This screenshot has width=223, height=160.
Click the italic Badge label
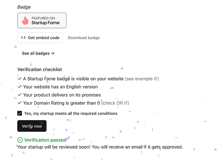(24, 7)
